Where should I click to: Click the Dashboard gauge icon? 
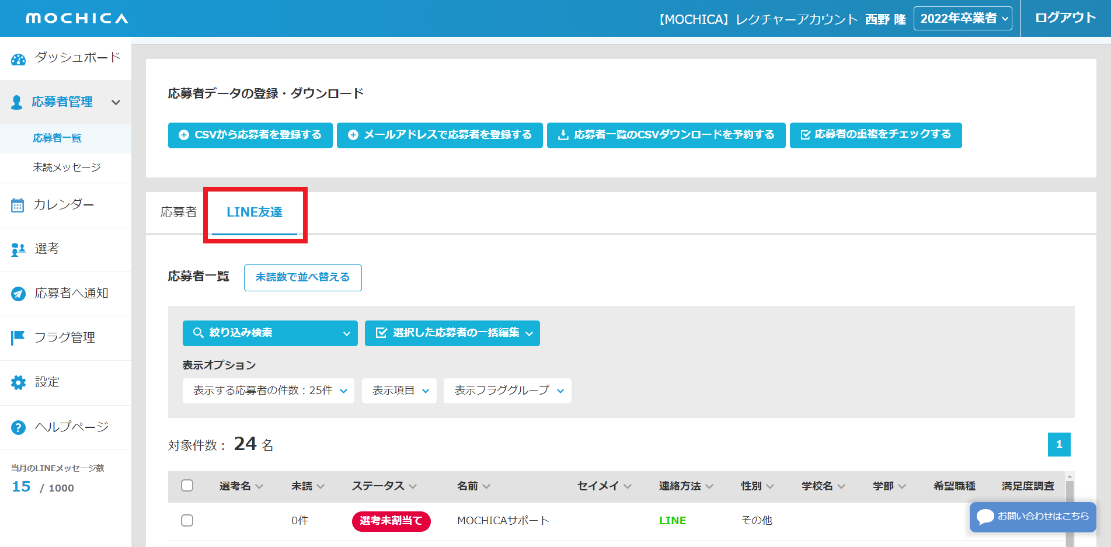coord(18,59)
